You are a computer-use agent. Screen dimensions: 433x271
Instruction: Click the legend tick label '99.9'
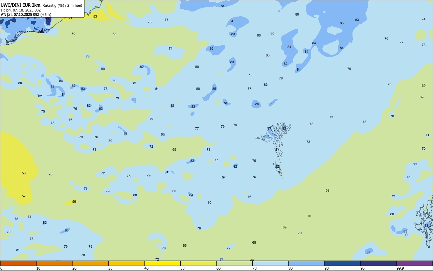[x=400, y=268]
